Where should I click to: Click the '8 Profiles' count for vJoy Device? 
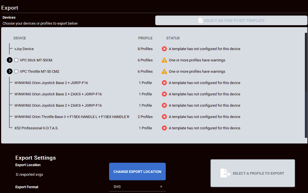click(x=145, y=49)
